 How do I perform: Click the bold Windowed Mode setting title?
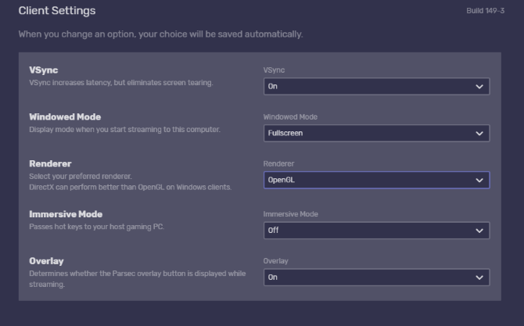(65, 117)
